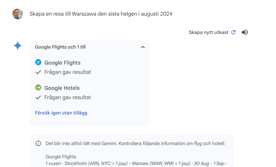Select the Google Flights extension label
Image resolution: width=276 pixels, height=167 pixels.
[62, 63]
